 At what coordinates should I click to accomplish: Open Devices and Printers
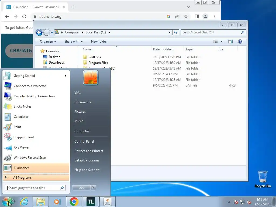[88, 151]
